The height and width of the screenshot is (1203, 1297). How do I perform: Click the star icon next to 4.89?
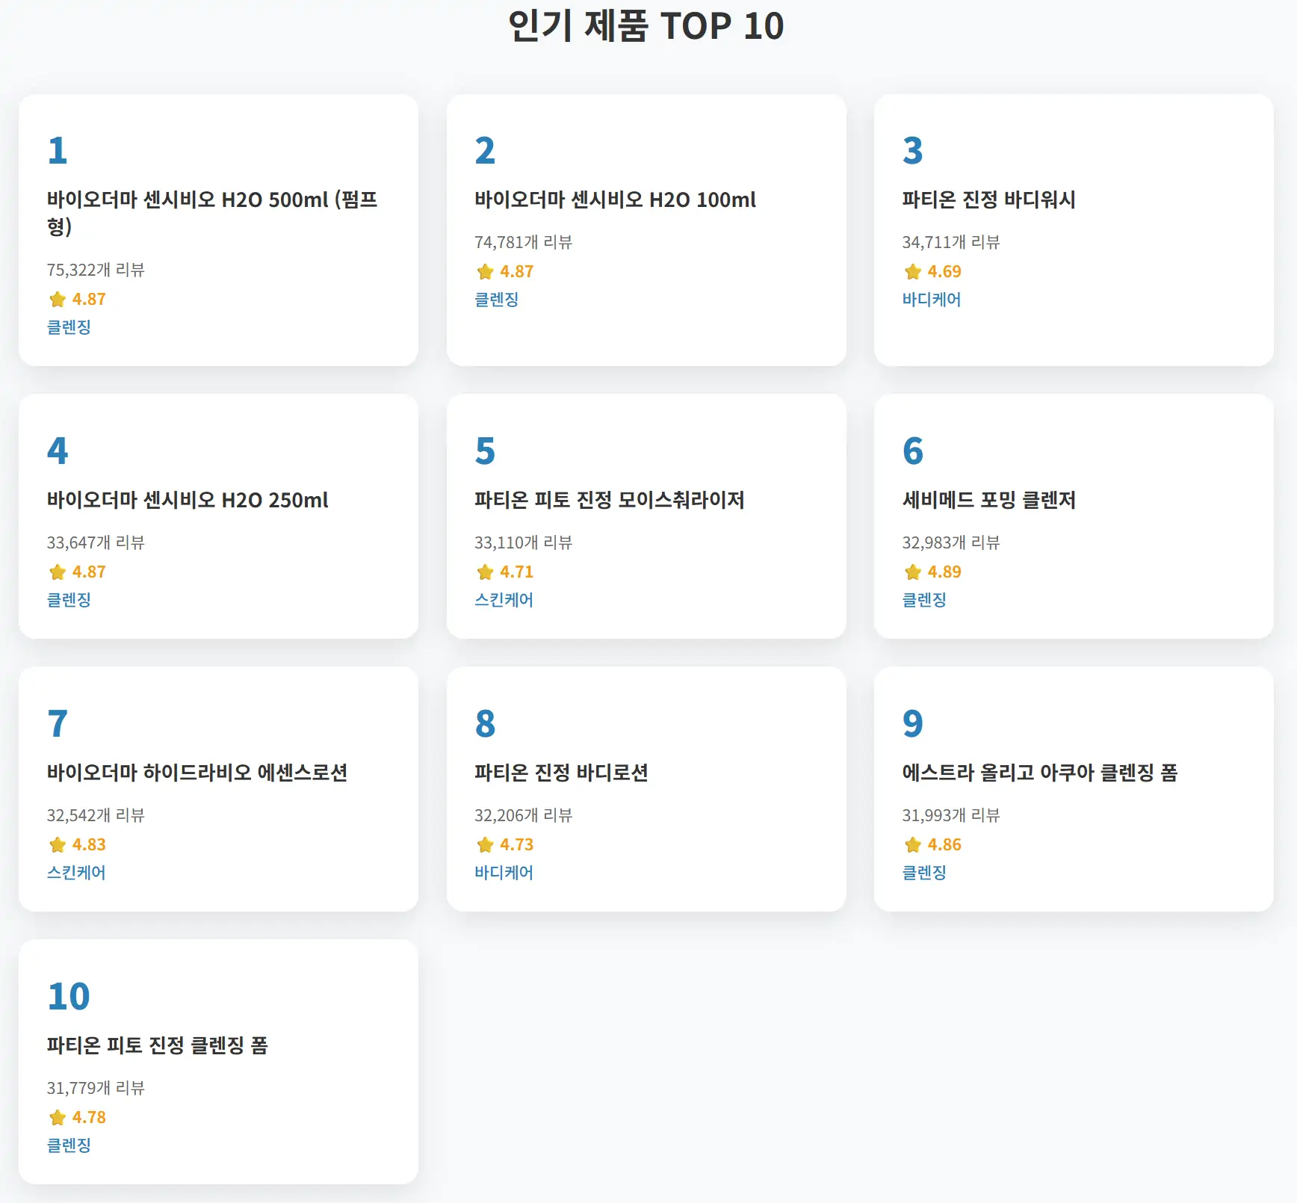(x=912, y=572)
